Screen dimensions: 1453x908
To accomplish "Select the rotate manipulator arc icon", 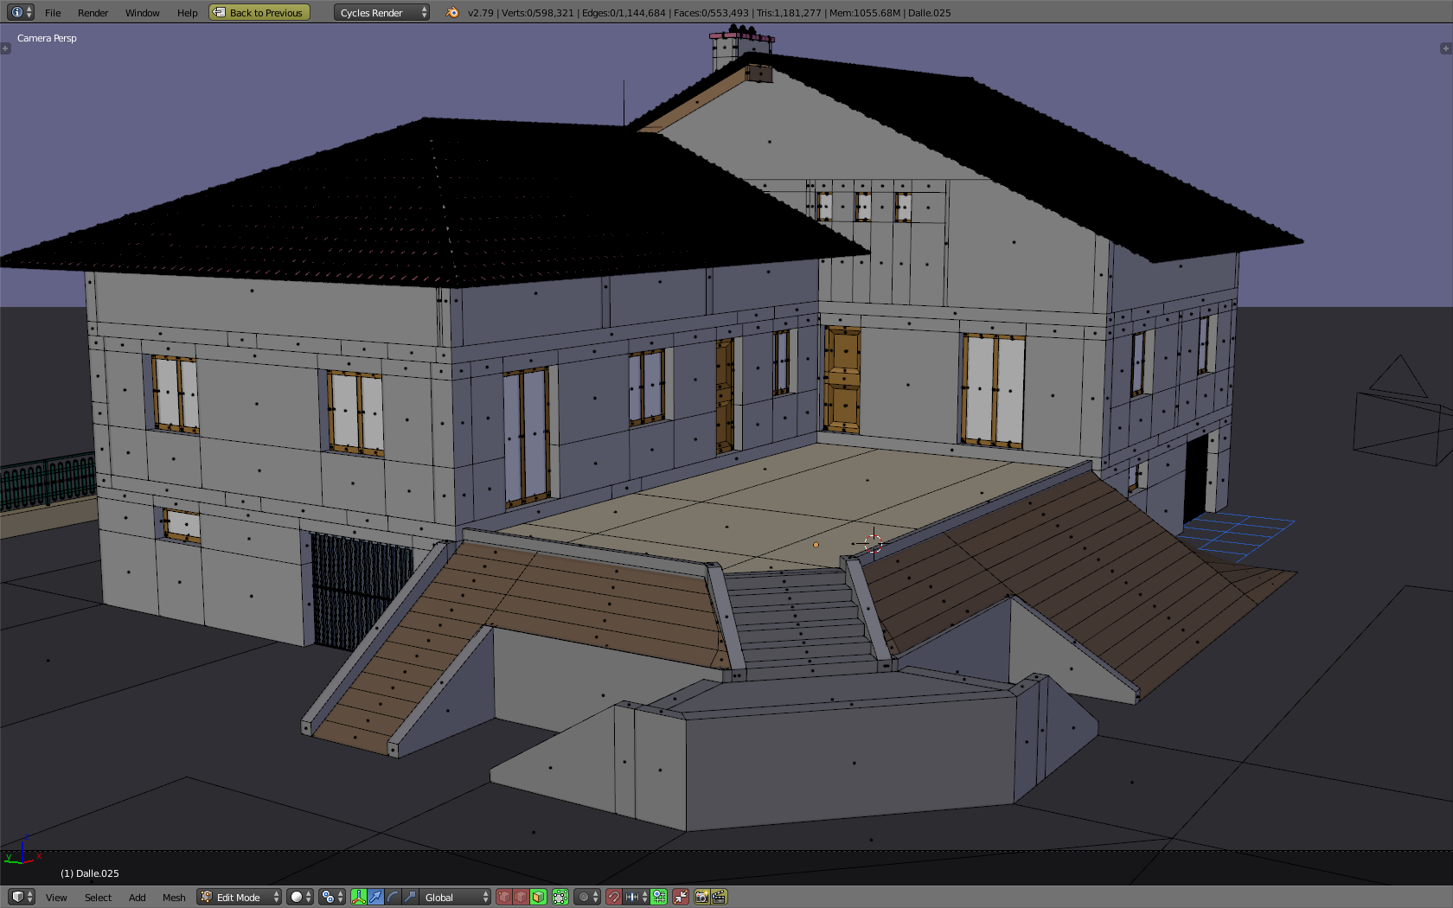I will [x=393, y=897].
